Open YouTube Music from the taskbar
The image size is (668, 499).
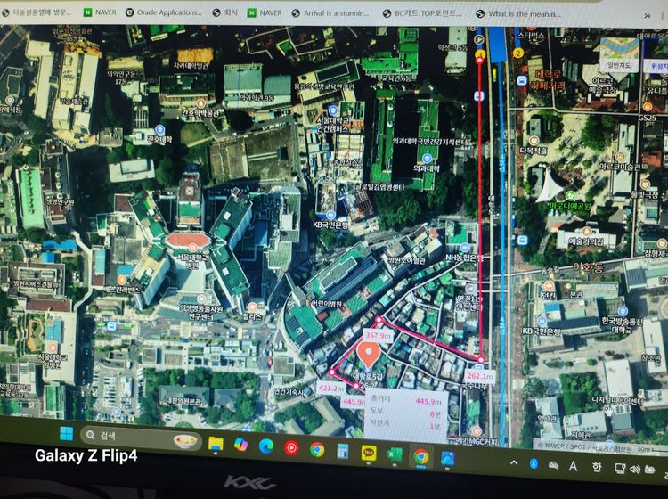(x=291, y=448)
